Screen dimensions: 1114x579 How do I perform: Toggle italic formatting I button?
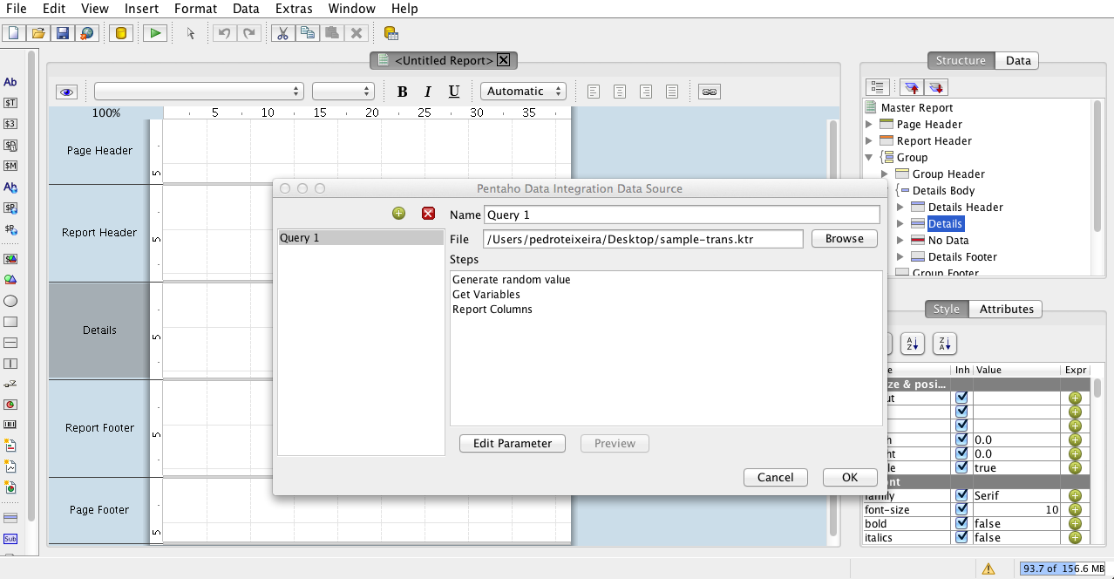coord(428,92)
